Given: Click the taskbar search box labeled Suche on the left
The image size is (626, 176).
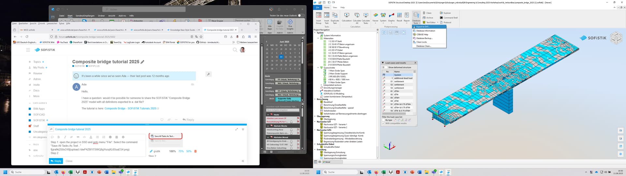Looking at the screenshot, I should coord(27,172).
